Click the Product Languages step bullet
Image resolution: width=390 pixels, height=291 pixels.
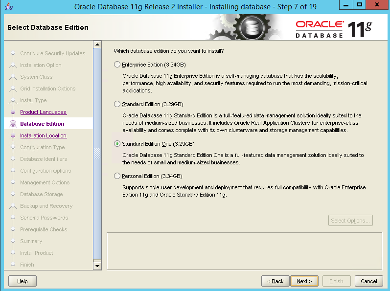pos(13,112)
